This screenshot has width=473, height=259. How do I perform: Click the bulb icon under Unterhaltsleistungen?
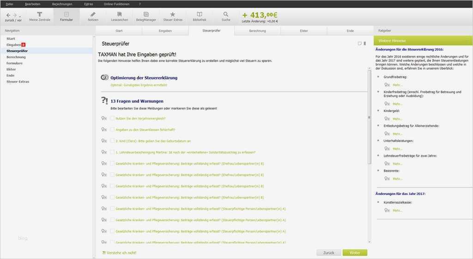387,148
